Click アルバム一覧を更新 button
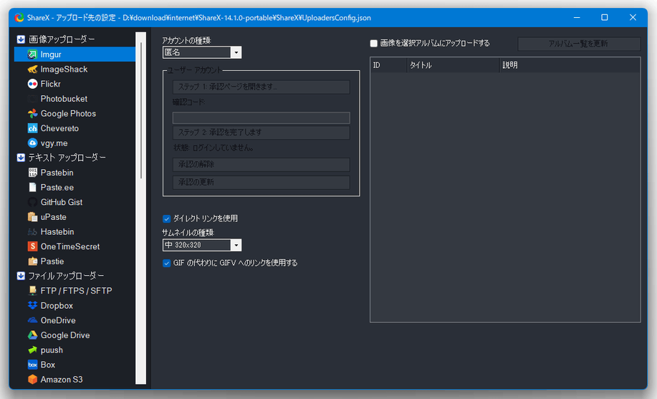This screenshot has width=657, height=399. (x=579, y=44)
